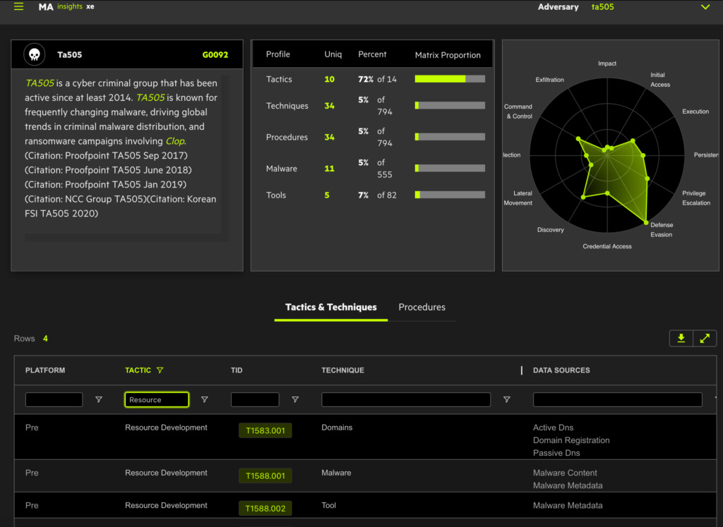Switch to the Tactics & Techniques tab
The width and height of the screenshot is (723, 527).
(330, 308)
